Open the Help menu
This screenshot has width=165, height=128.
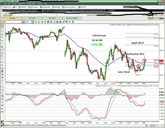click(x=46, y=4)
